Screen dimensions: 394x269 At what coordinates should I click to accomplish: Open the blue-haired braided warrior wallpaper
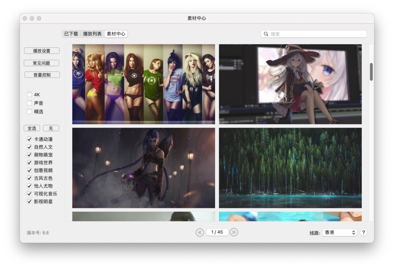[x=144, y=168]
